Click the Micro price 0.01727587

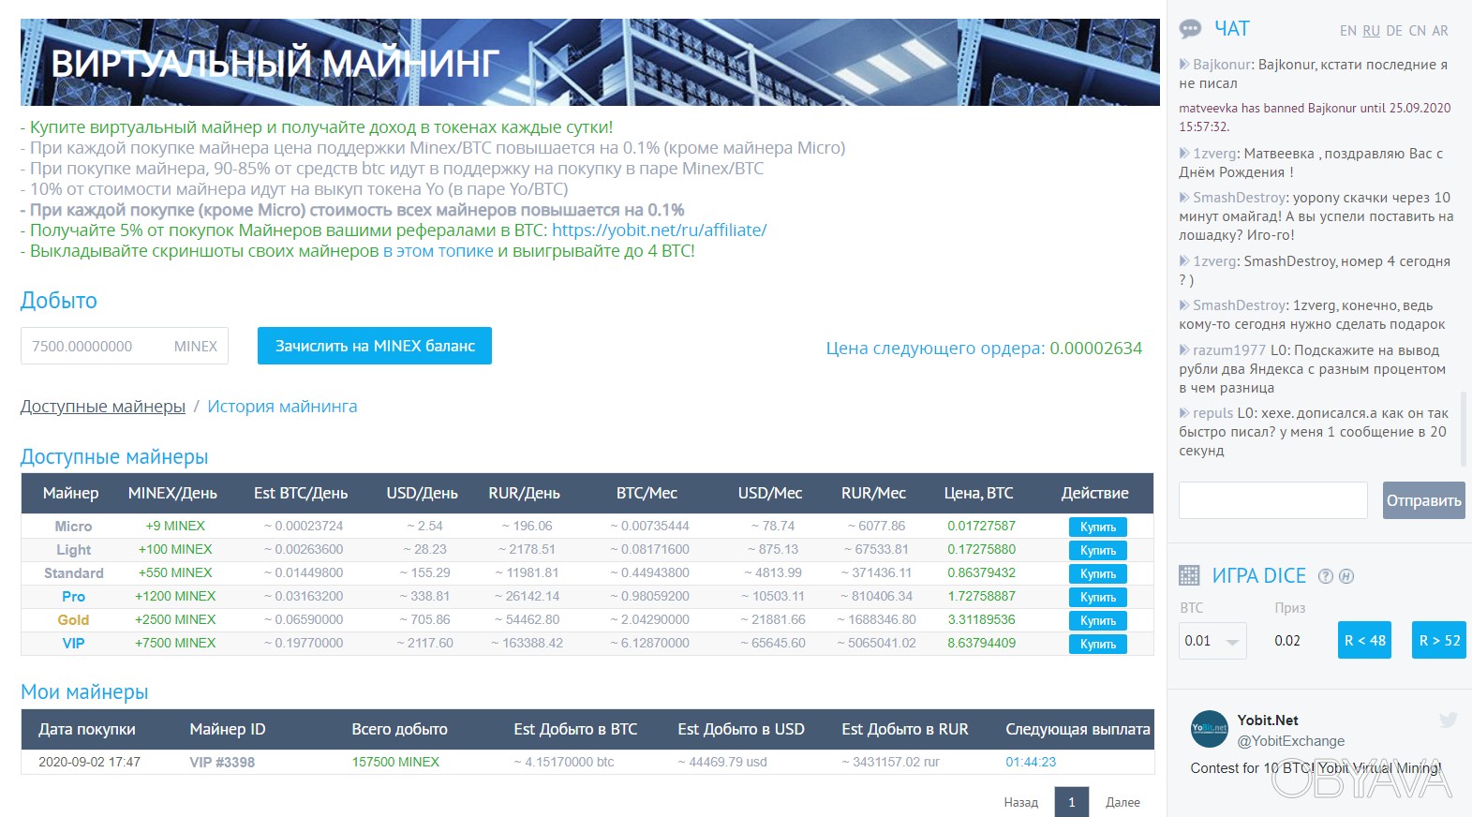click(x=981, y=526)
